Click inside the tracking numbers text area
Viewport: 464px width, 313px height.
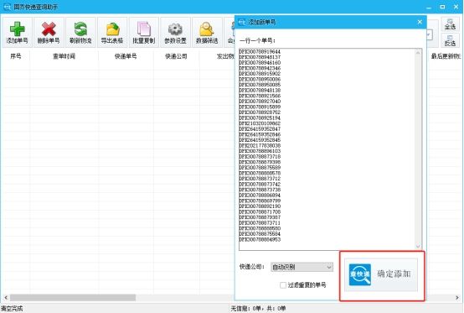point(330,149)
